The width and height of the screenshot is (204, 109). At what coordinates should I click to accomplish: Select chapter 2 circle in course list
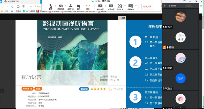coord(136,63)
